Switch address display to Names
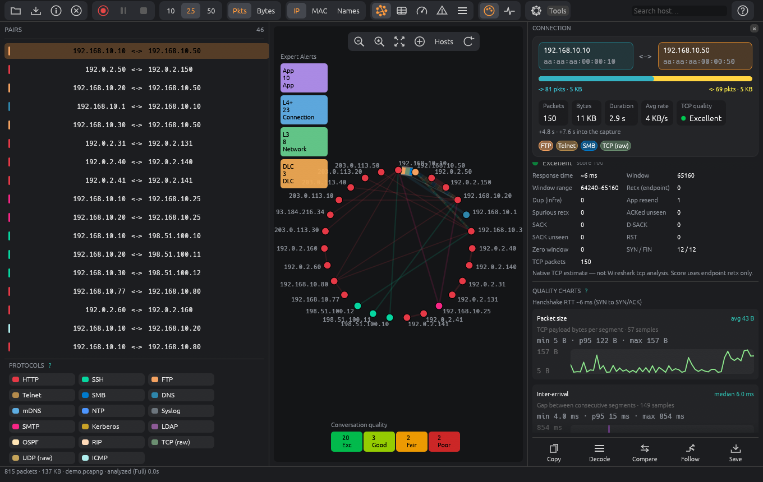 click(x=348, y=11)
